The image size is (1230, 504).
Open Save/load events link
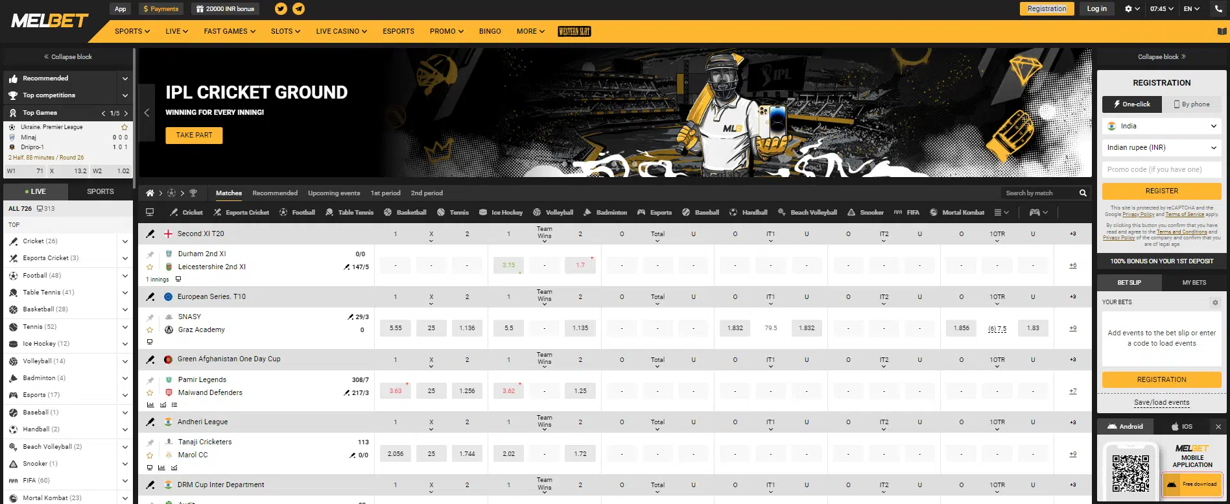1161,402
